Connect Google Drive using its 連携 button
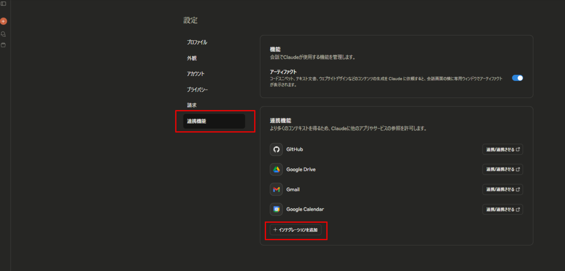The image size is (565, 271). (503, 169)
